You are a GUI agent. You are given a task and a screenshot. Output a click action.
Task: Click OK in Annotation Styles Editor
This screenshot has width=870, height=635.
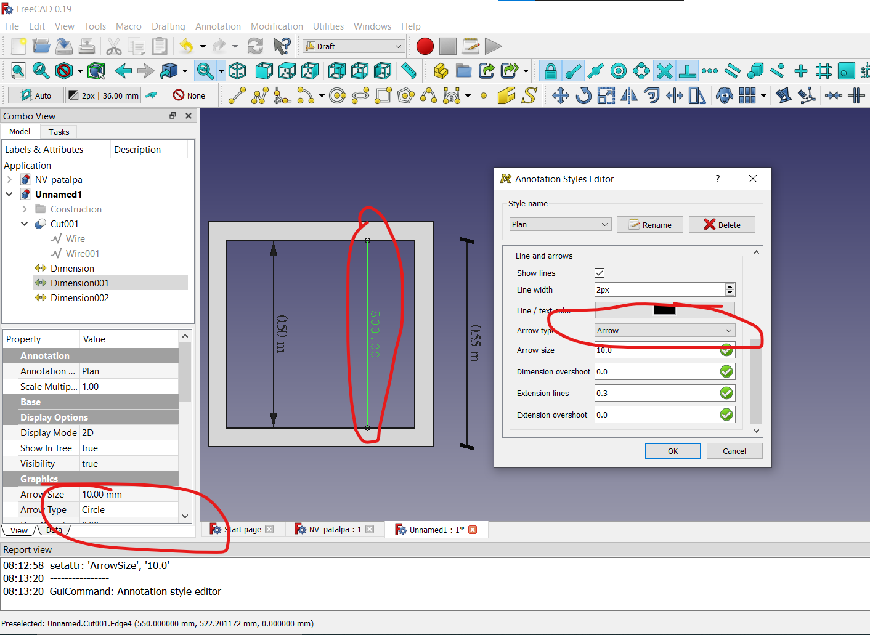[x=672, y=451]
